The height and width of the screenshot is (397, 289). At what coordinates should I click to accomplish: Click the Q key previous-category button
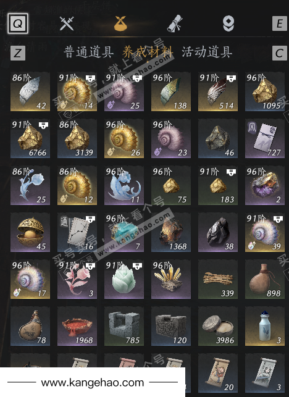pyautogui.click(x=18, y=23)
